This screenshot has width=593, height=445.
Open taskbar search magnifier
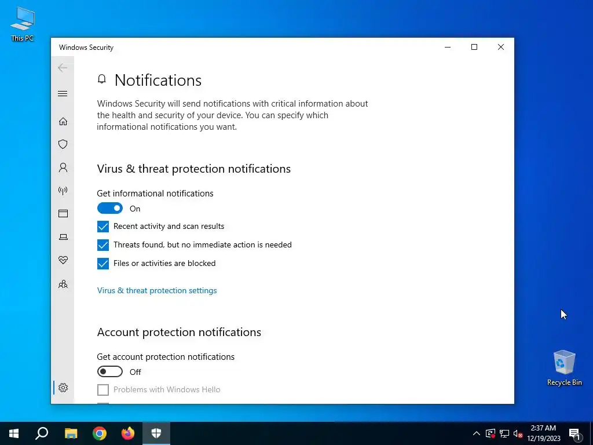(42, 433)
